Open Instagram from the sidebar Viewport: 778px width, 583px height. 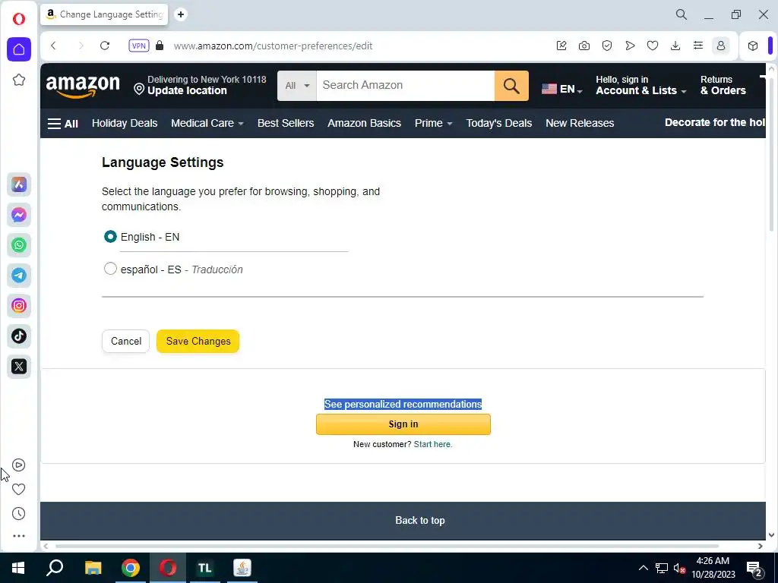[19, 305]
